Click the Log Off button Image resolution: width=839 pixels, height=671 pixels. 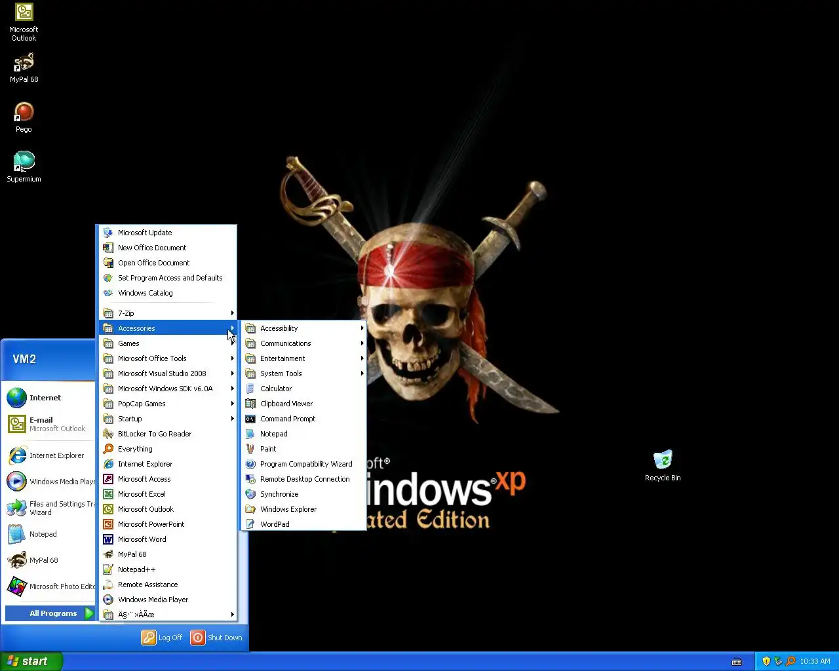(163, 638)
